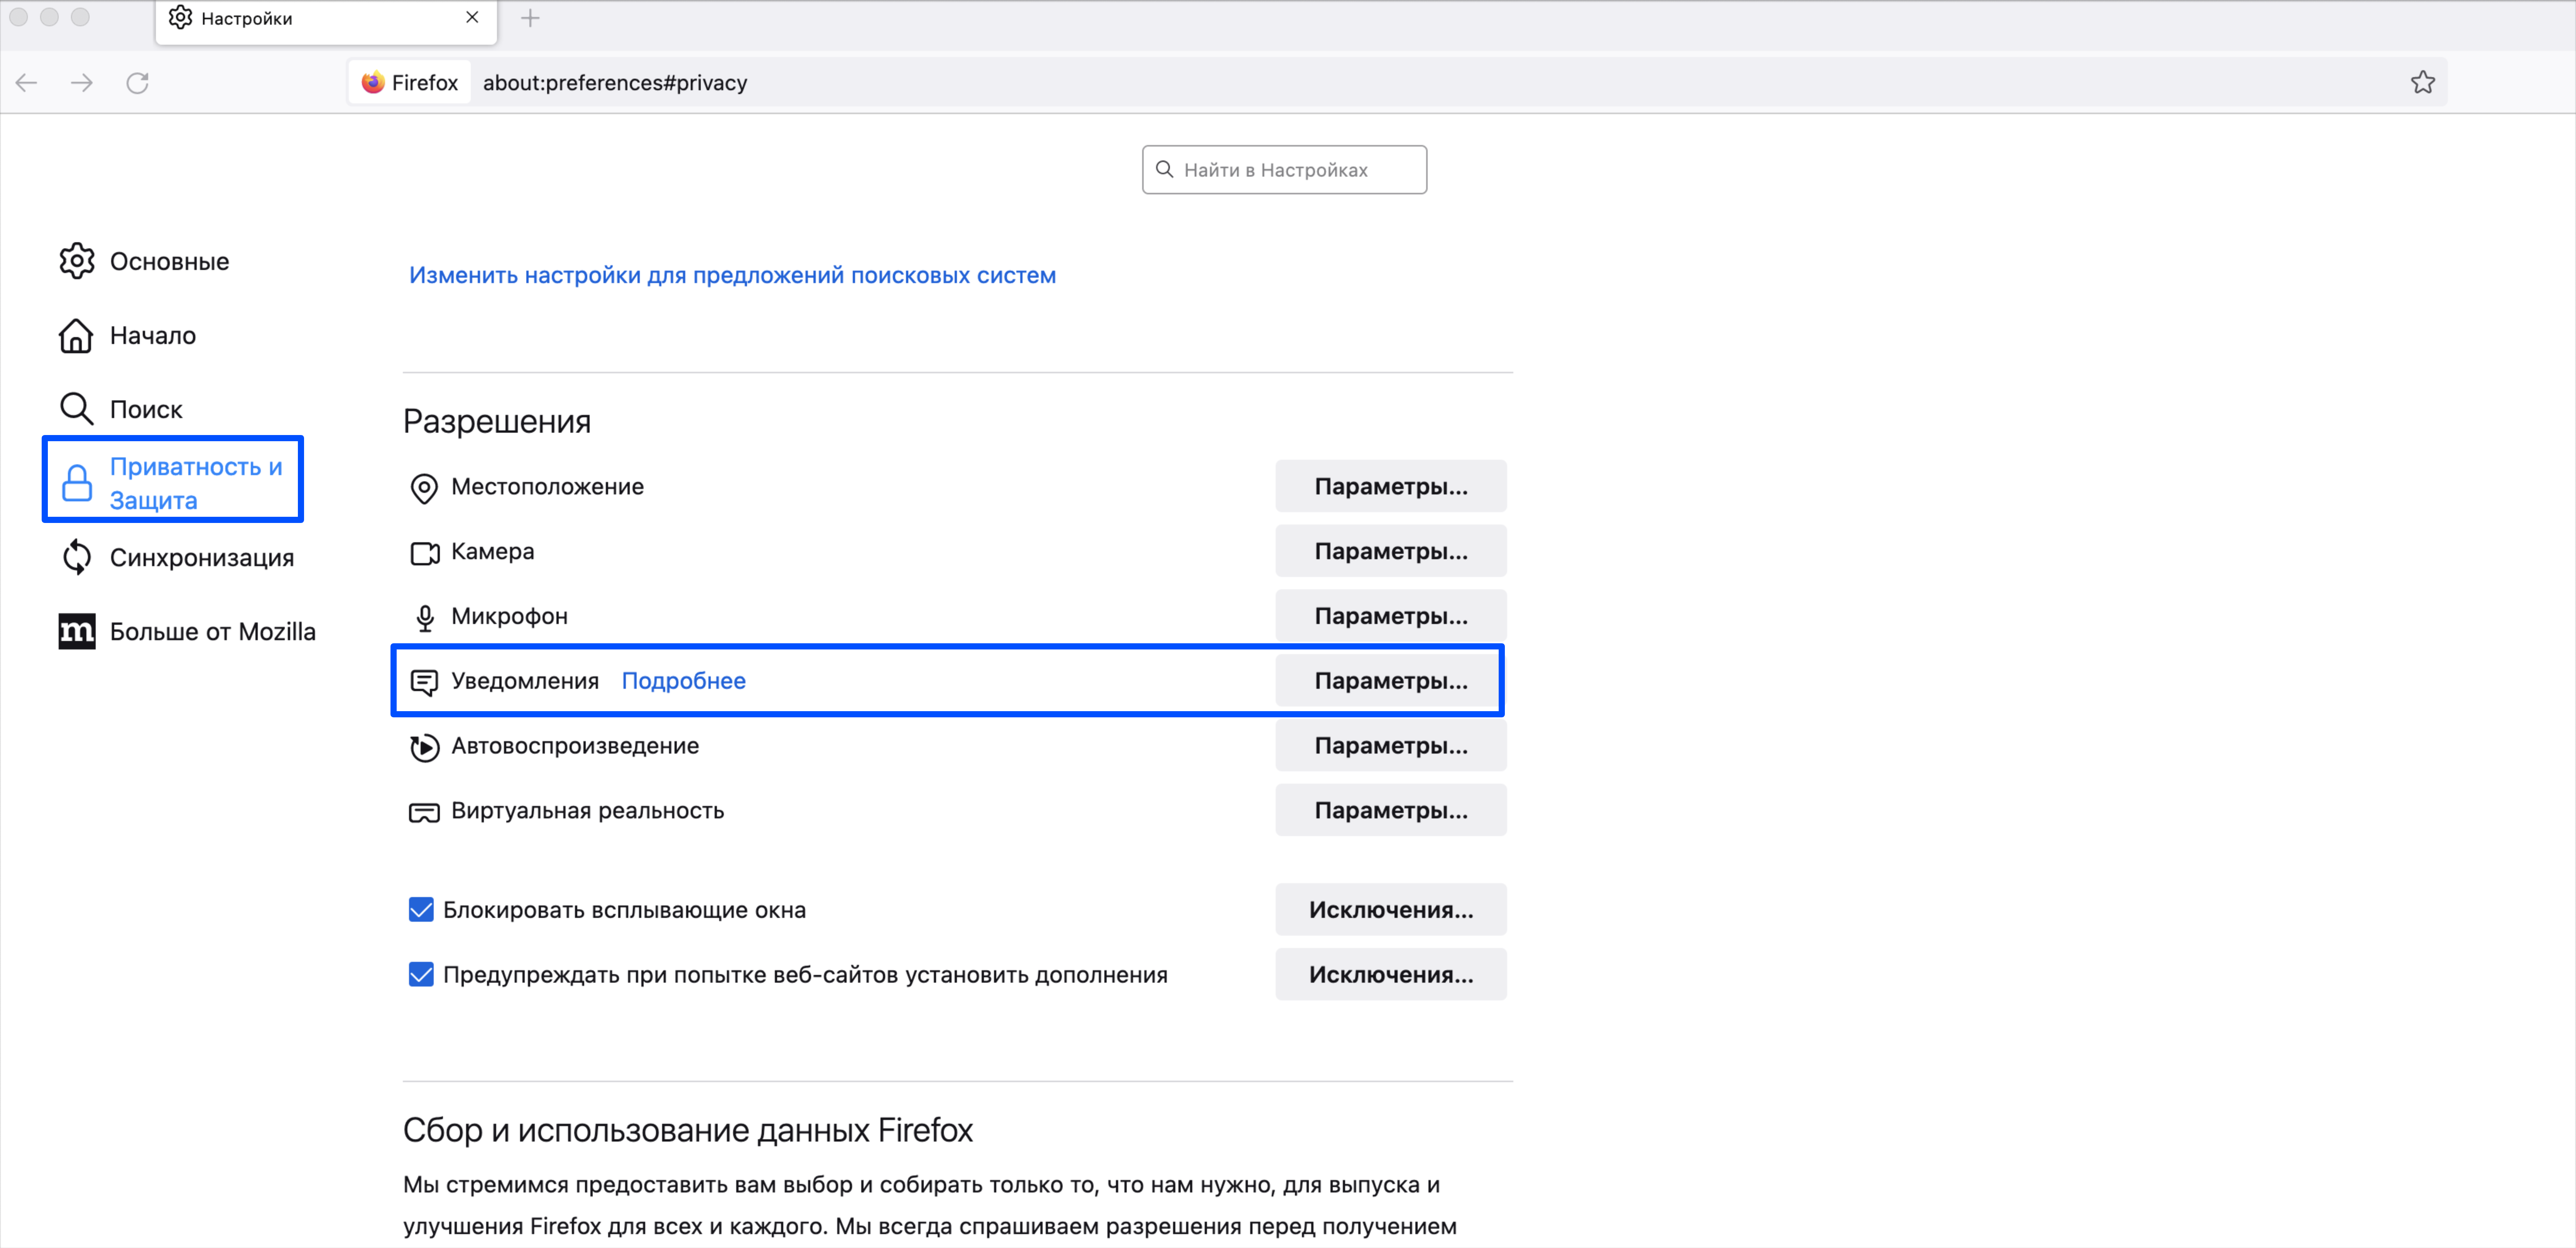Click the house icon next to Начало

pos(76,336)
